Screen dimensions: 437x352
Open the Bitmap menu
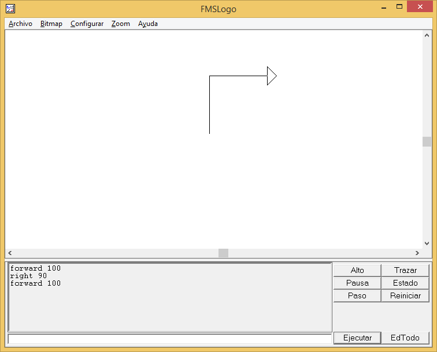tap(51, 24)
